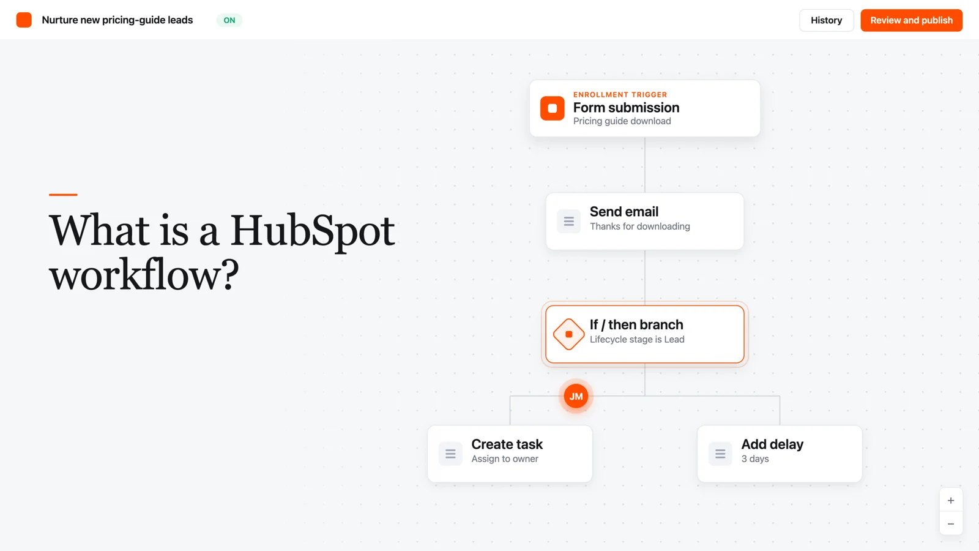The width and height of the screenshot is (979, 551).
Task: Select the Add delay step title
Action: 772,444
